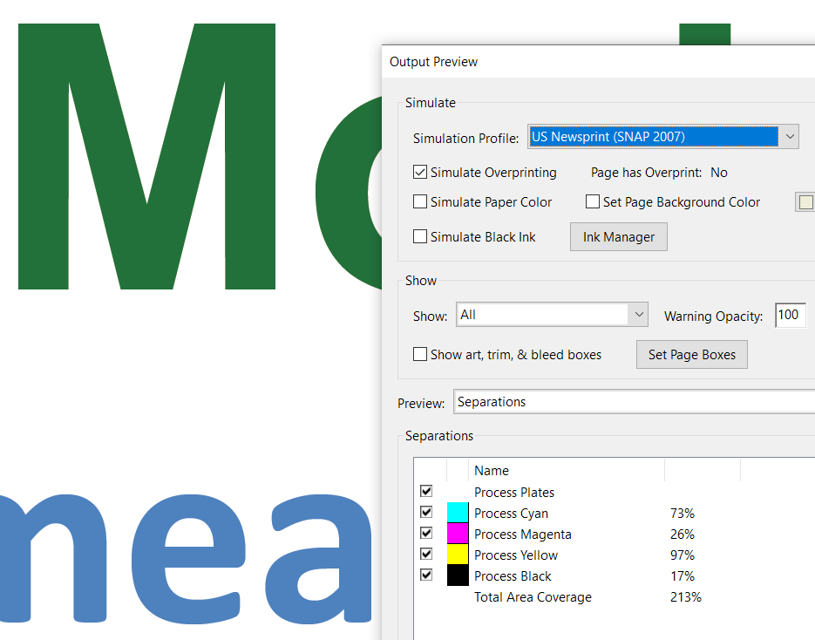
Task: Click the Process Magenta color swatch
Action: [458, 534]
